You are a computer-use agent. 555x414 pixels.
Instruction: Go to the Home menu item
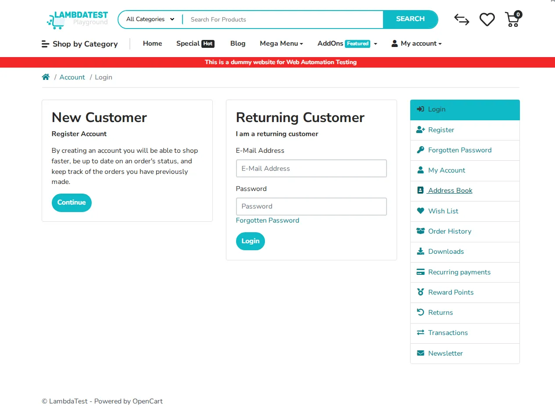point(152,43)
